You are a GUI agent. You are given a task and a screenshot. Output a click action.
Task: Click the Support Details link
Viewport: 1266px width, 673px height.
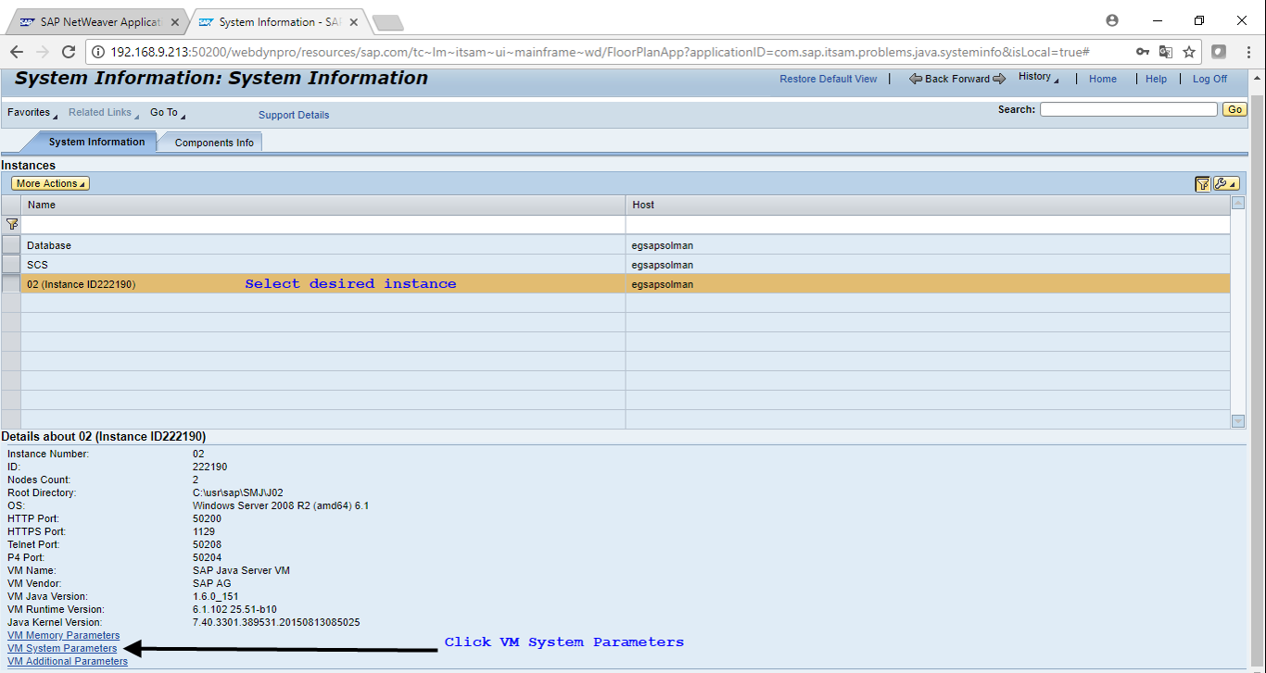(294, 115)
